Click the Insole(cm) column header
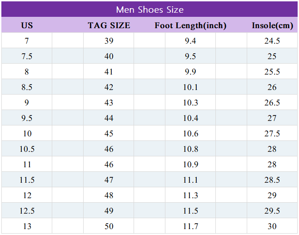The width and height of the screenshot is (299, 235). [272, 25]
